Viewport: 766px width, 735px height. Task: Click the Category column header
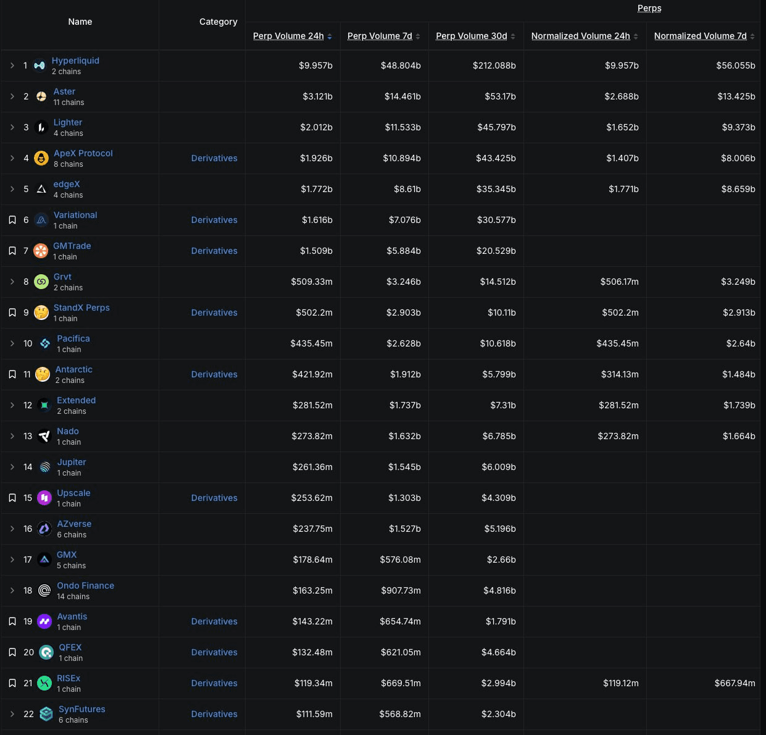219,22
